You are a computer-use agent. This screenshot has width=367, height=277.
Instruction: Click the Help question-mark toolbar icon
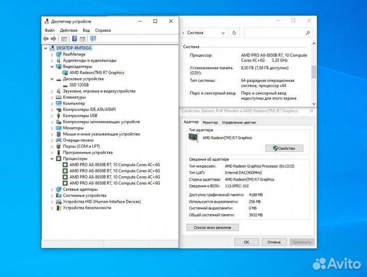click(x=74, y=38)
